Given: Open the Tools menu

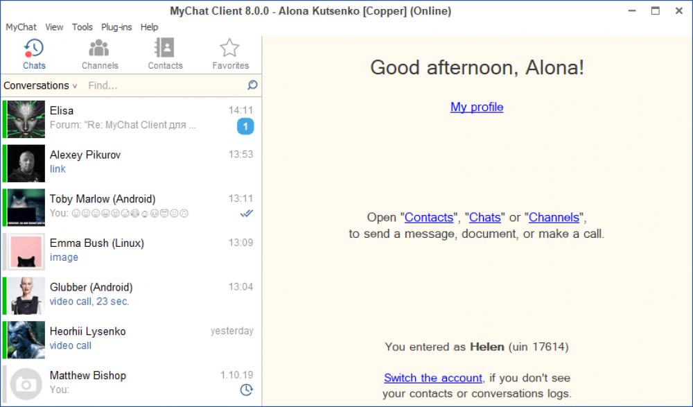Looking at the screenshot, I should coord(82,27).
